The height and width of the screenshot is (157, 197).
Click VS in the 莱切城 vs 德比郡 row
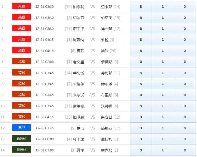click(93, 73)
